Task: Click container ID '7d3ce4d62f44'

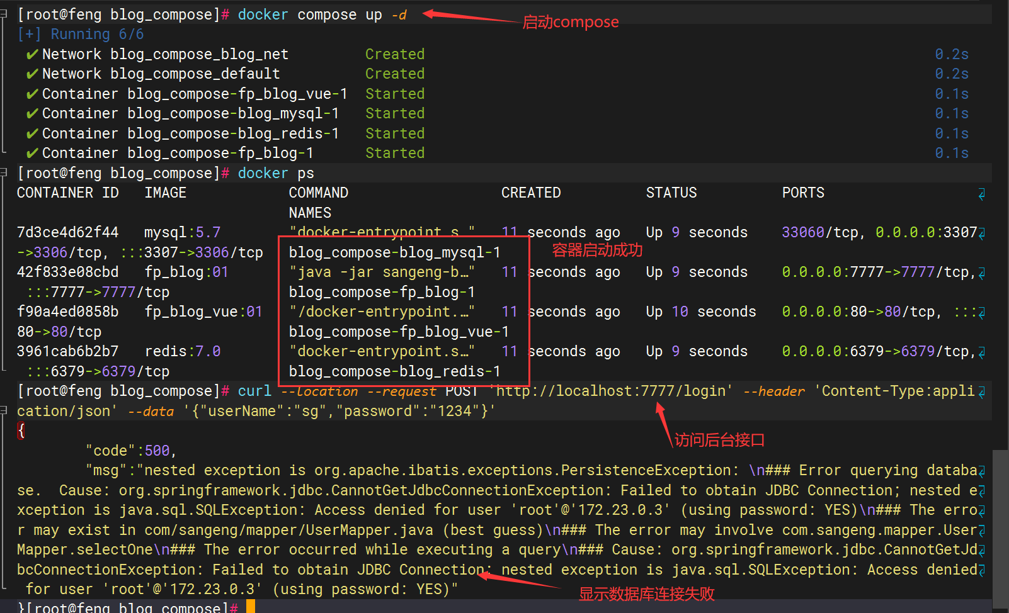Action: point(67,232)
